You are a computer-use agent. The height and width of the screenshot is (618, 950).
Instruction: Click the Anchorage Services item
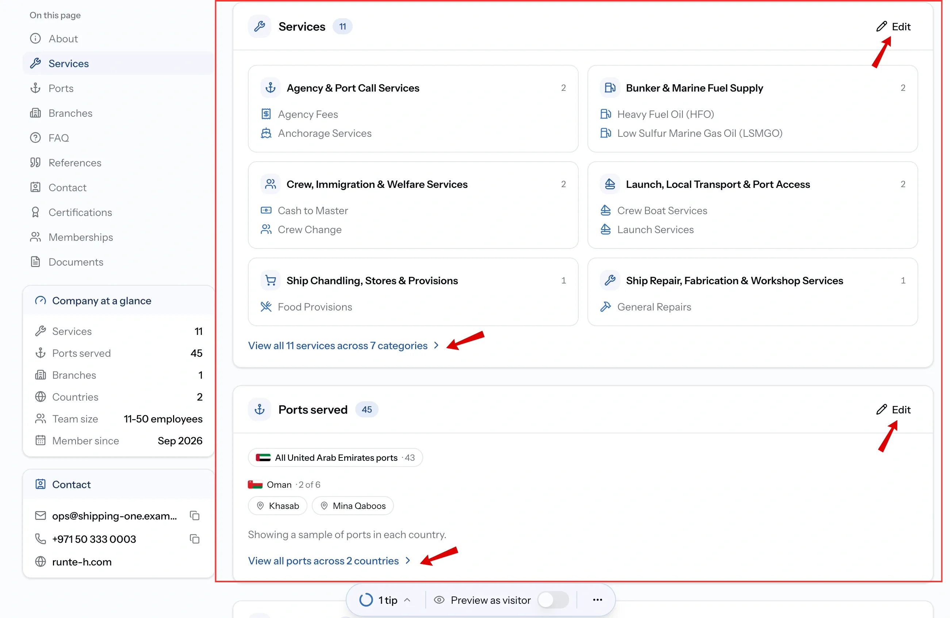tap(316, 133)
